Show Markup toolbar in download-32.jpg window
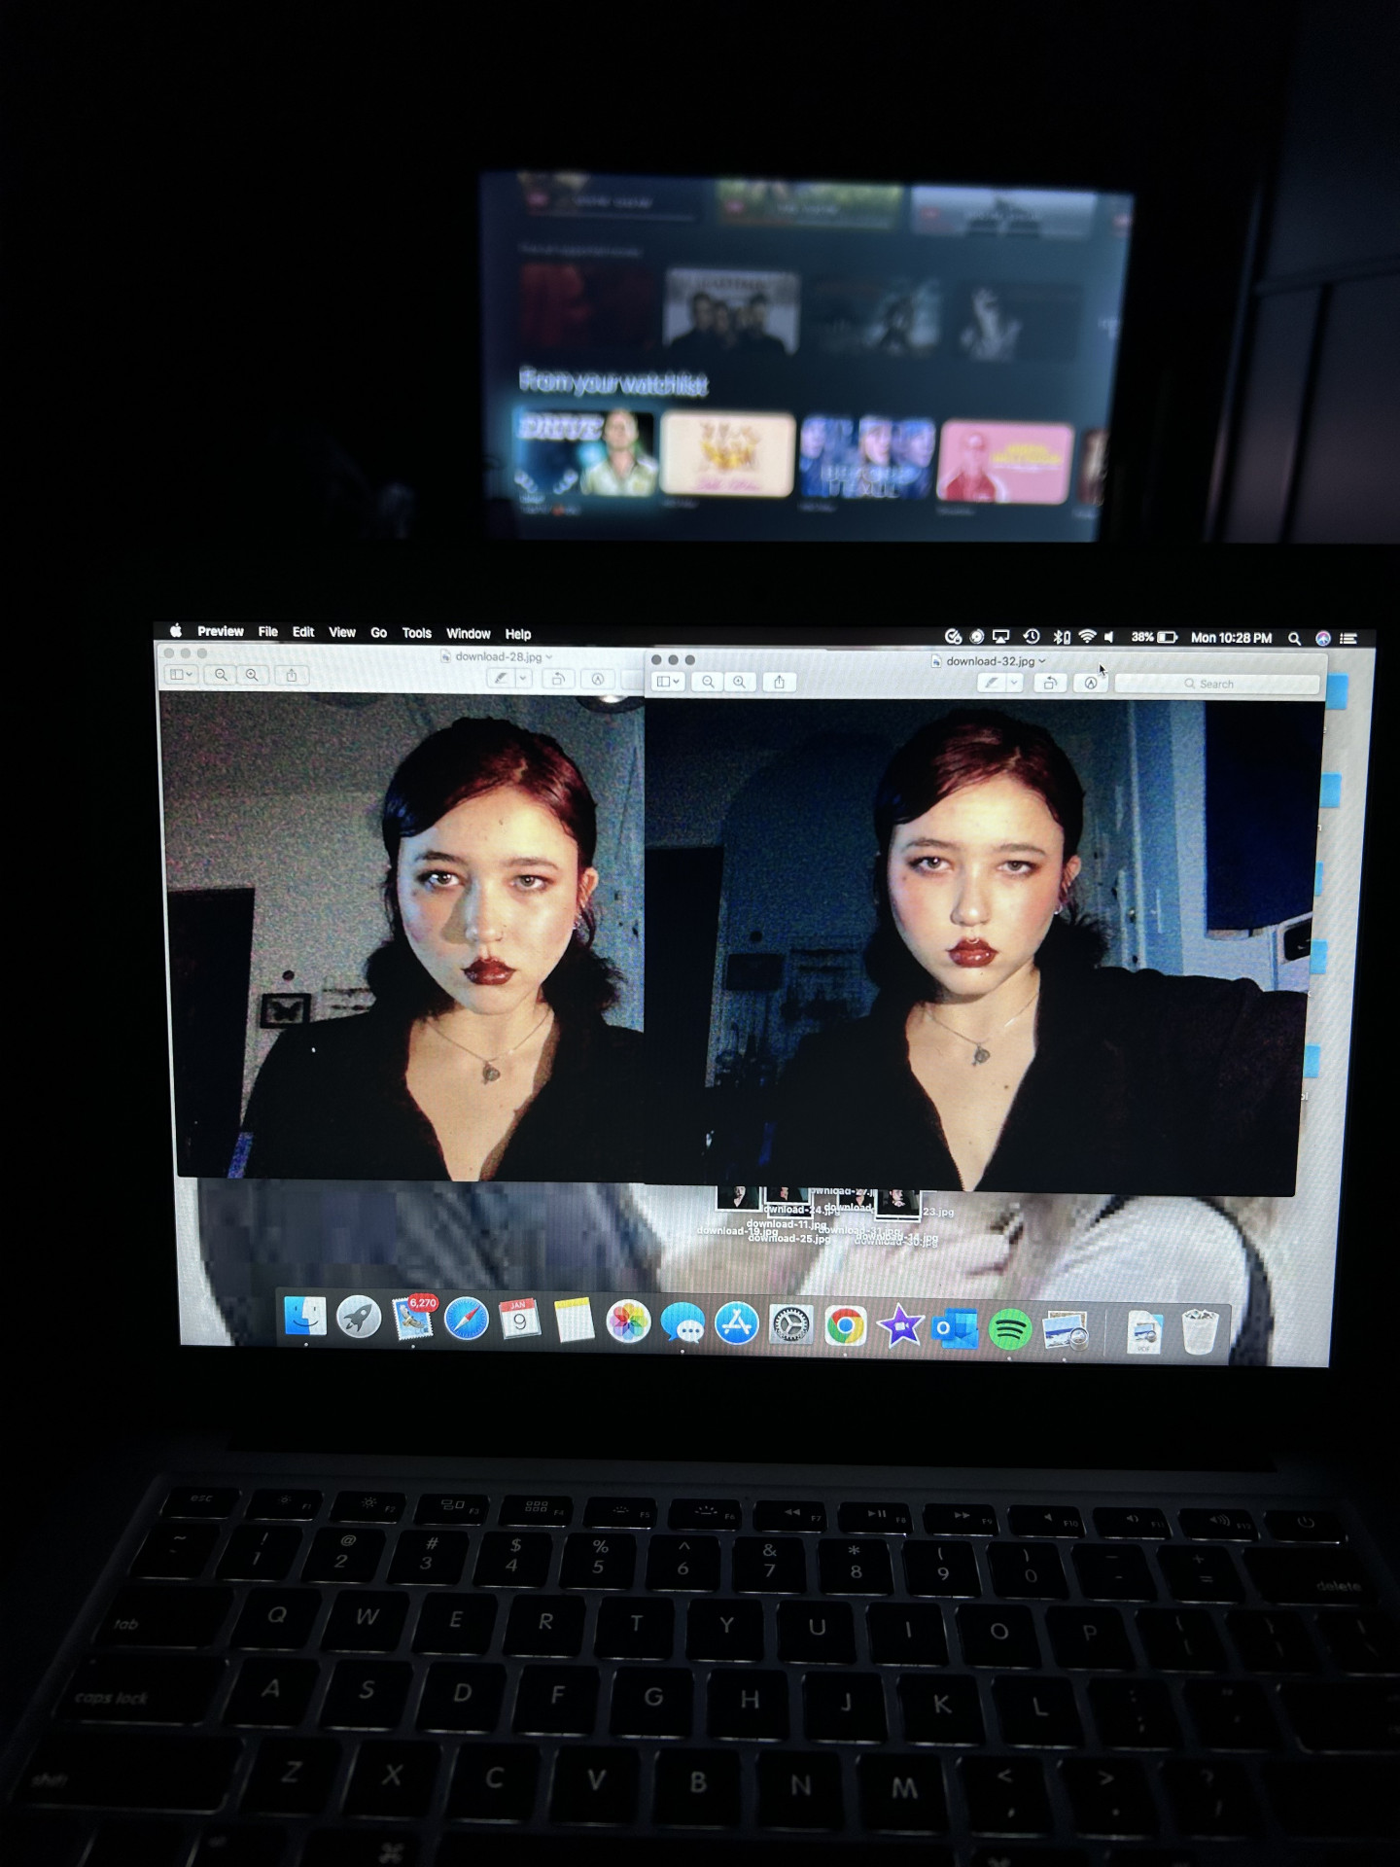The width and height of the screenshot is (1400, 1867). pos(1090,683)
